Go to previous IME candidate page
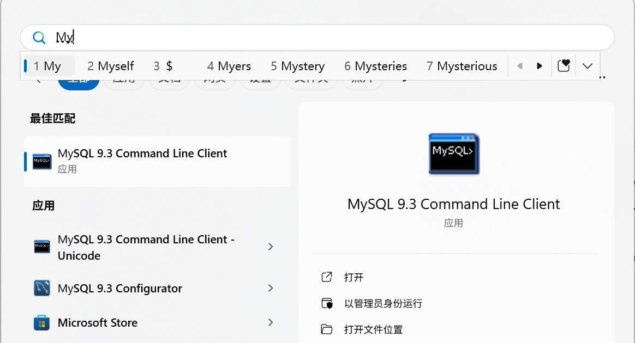The image size is (635, 343). coord(520,66)
